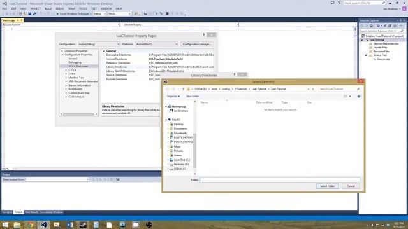Click the Save All toolbar icon
This screenshot has width=408, height=229.
click(x=34, y=14)
